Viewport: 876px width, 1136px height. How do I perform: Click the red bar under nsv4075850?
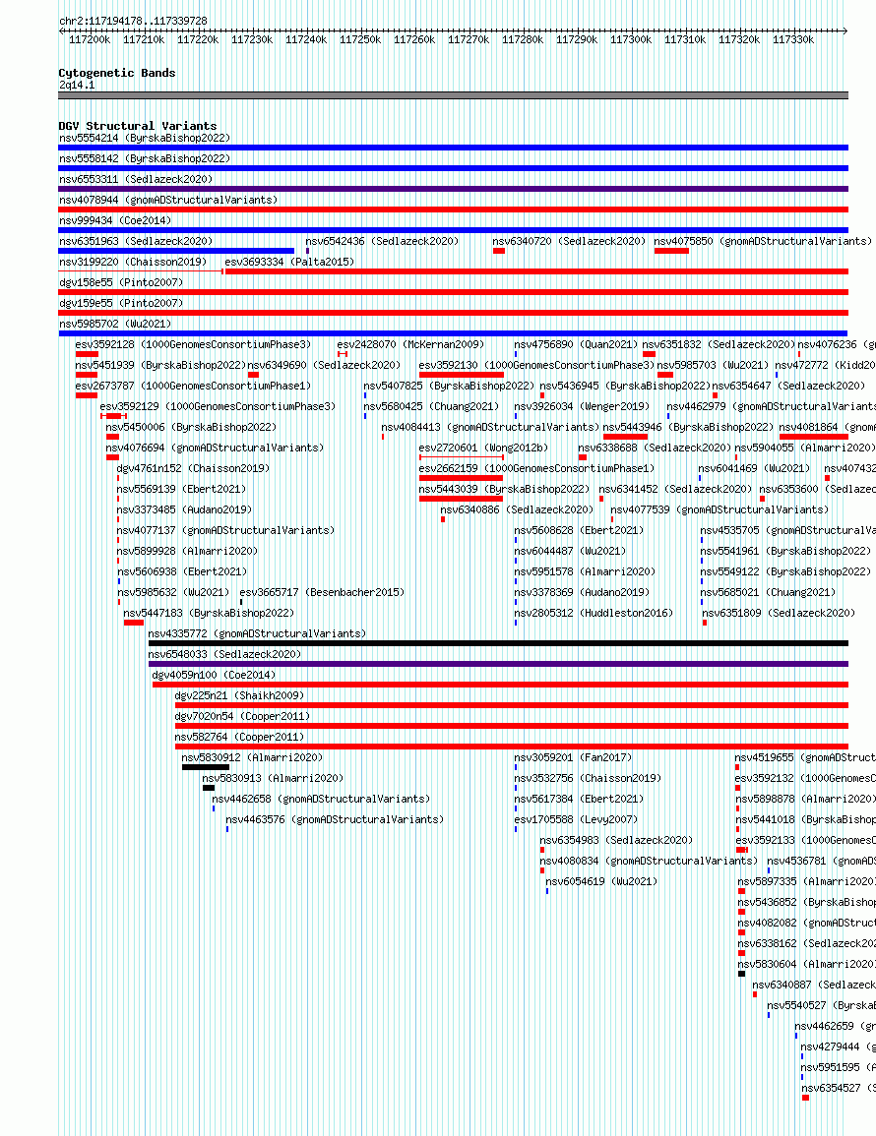pyautogui.click(x=671, y=251)
